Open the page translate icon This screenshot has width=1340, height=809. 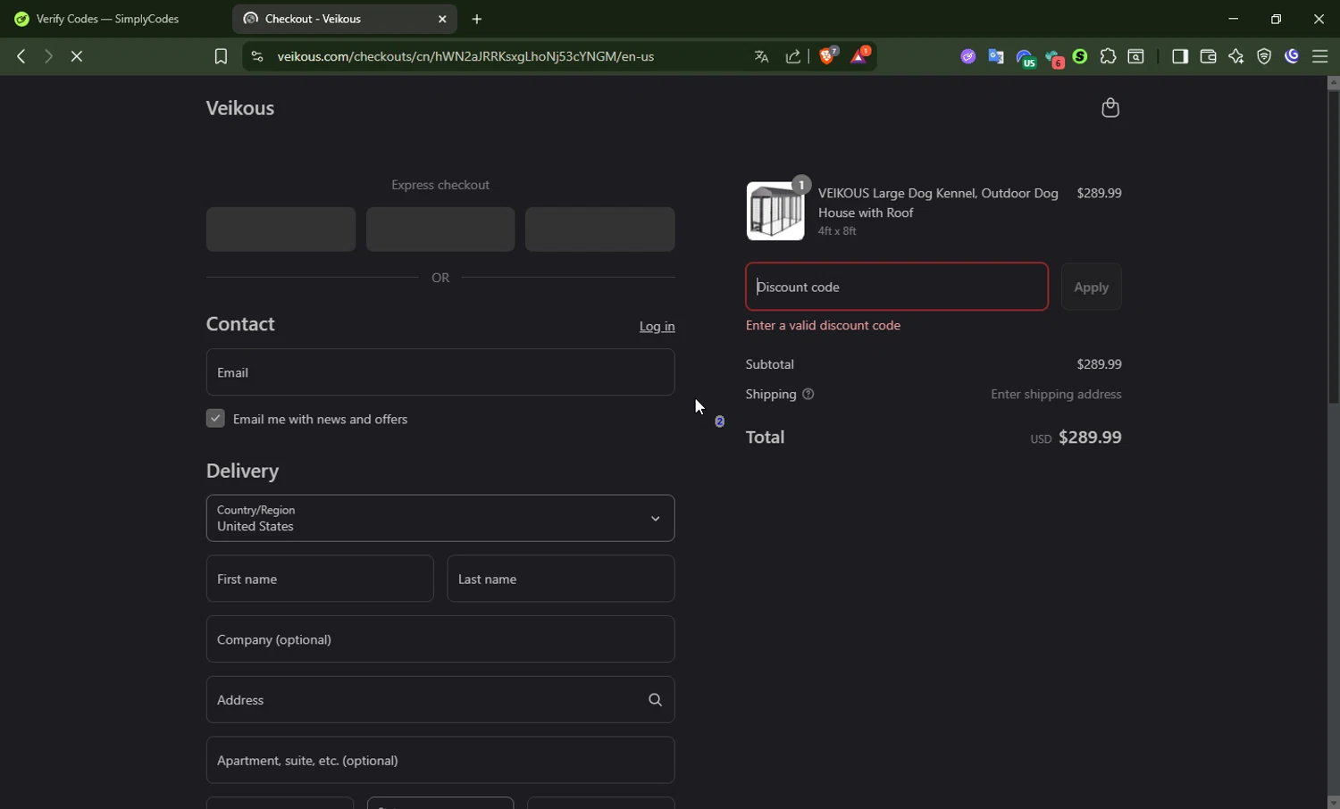(x=761, y=56)
